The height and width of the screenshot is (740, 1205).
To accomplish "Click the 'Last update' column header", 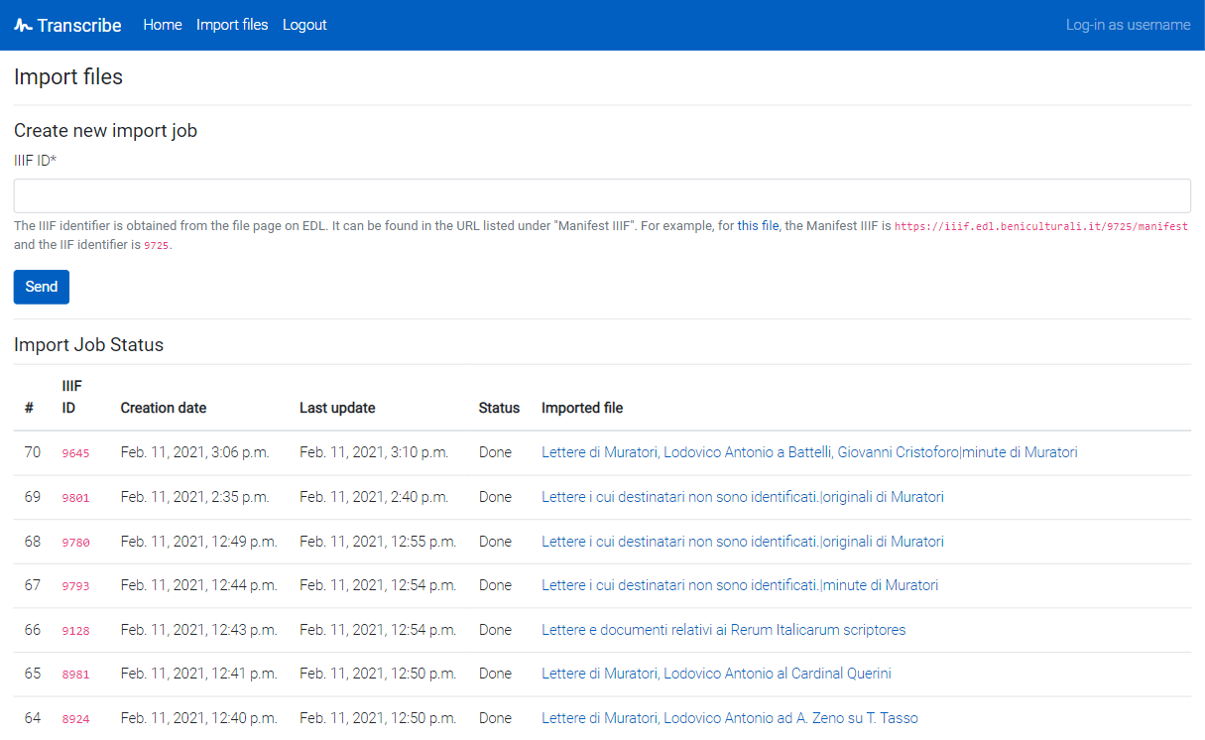I will tap(337, 408).
